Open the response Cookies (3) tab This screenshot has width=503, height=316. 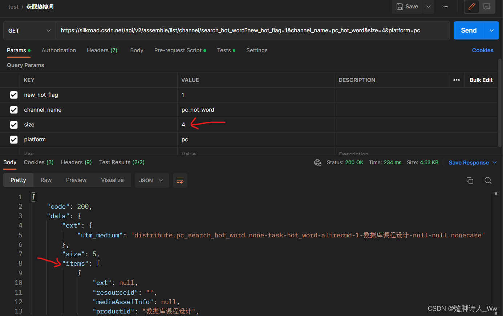[38, 162]
